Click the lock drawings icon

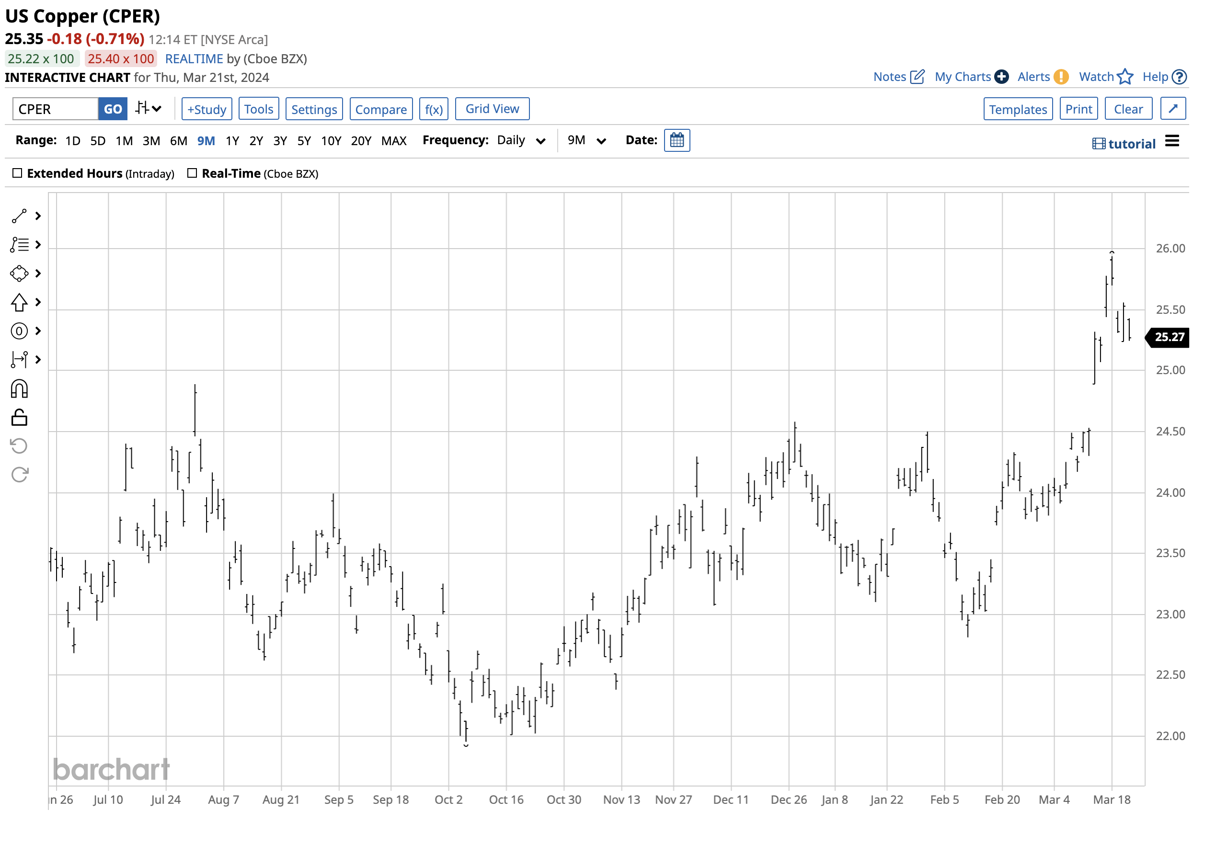19,417
